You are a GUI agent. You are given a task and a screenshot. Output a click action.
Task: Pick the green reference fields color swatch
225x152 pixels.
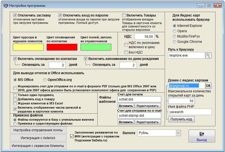[x=96, y=47]
